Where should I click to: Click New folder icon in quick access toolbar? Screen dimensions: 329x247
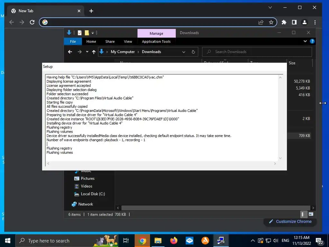[x=87, y=33]
